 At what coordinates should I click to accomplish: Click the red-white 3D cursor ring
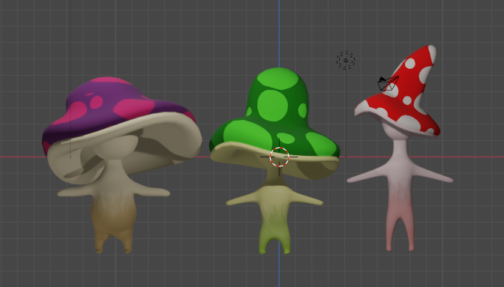pos(279,157)
